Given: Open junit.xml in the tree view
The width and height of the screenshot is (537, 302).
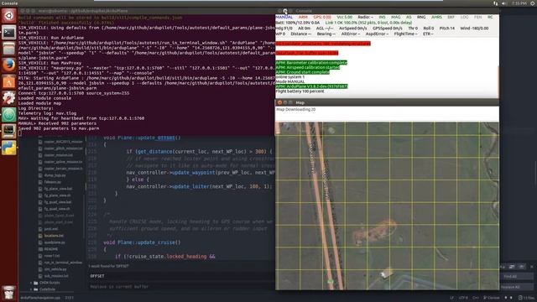Looking at the screenshot, I should pyautogui.click(x=51, y=229).
